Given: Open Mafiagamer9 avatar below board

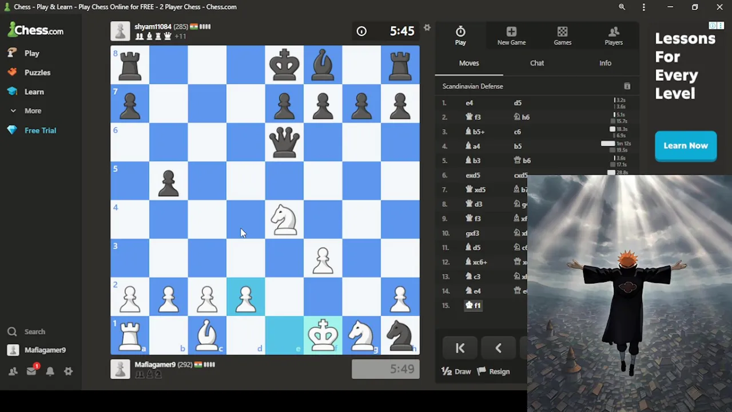Looking at the screenshot, I should (120, 369).
